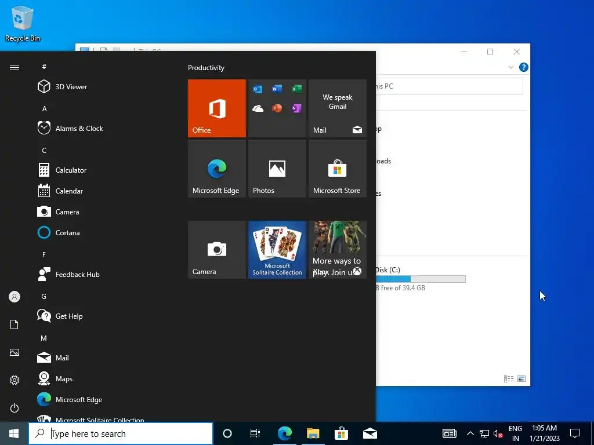Image resolution: width=594 pixels, height=445 pixels.
Task: Launch Cortana from the app list
Action: tap(59, 232)
